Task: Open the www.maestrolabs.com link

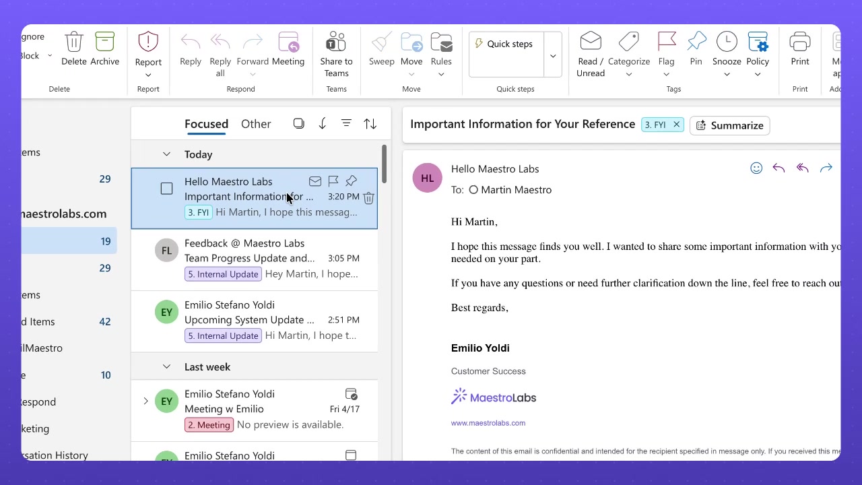Action: (x=488, y=422)
